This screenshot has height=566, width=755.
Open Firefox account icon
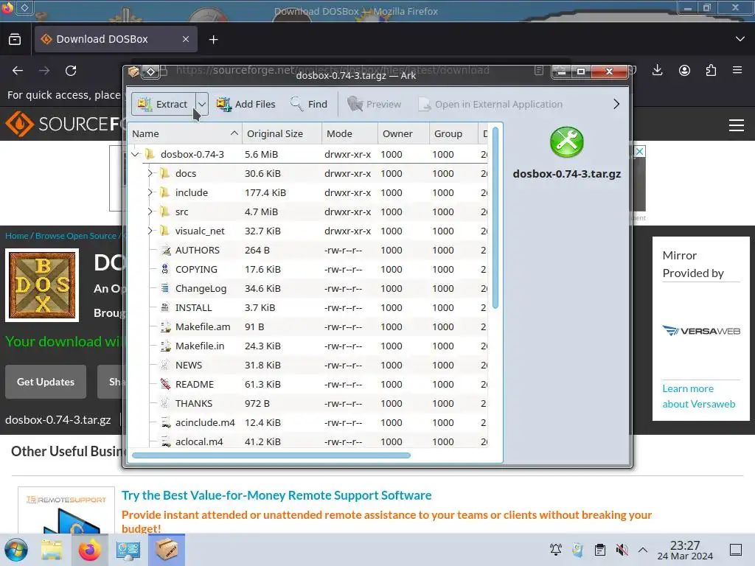[x=684, y=71]
